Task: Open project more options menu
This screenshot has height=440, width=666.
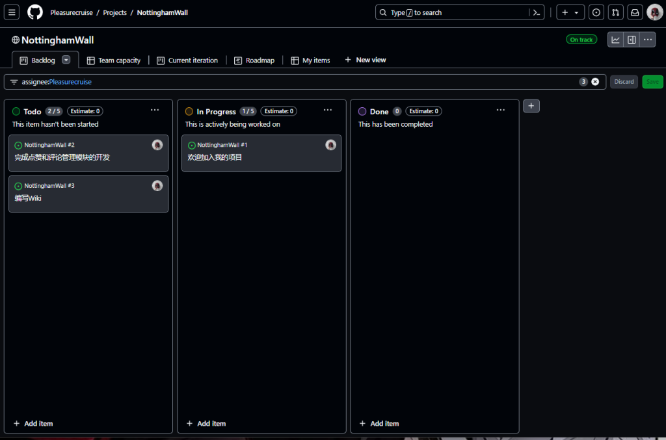Action: click(648, 40)
